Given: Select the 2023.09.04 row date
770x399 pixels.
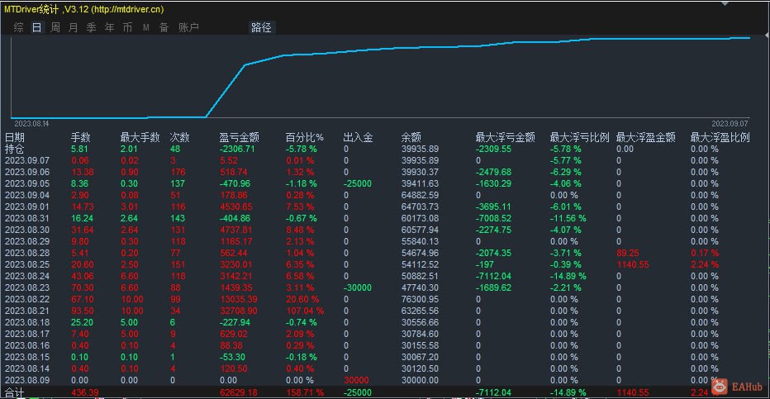Looking at the screenshot, I should (x=27, y=195).
